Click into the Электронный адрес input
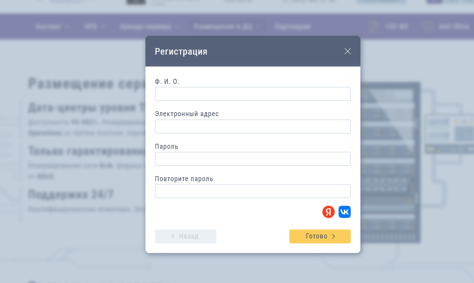This screenshot has height=283, width=474. point(253,127)
